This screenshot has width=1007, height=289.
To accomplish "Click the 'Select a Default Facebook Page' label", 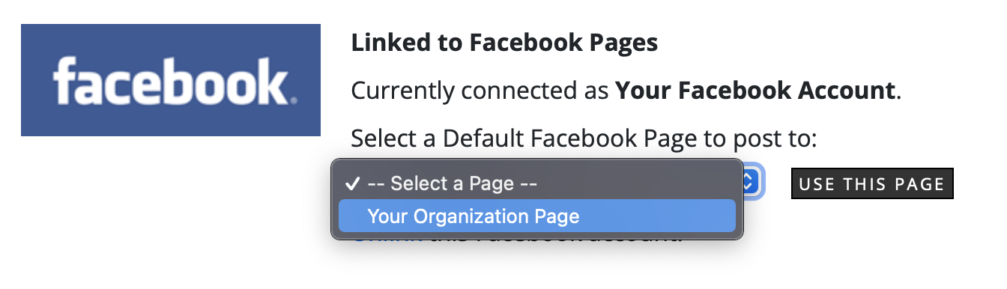I will point(584,139).
